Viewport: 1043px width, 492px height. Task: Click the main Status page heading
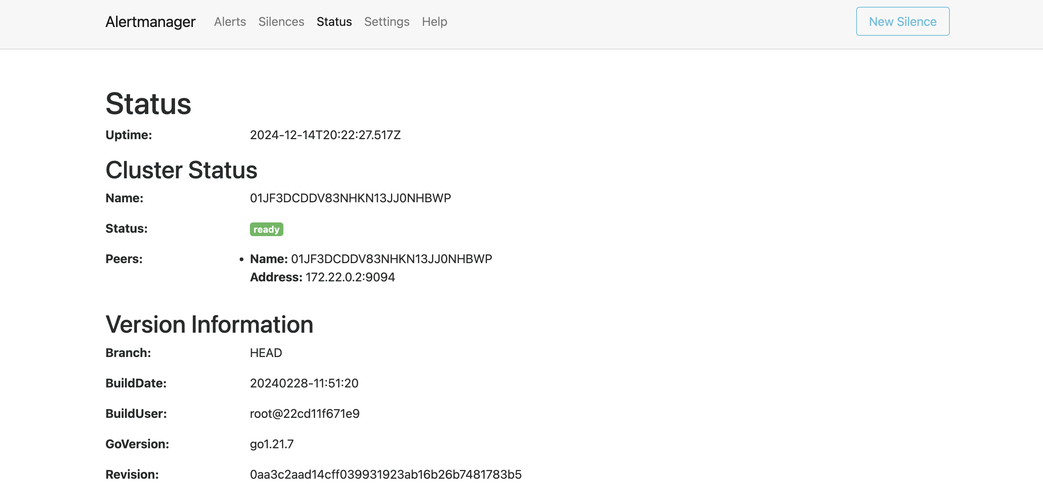[x=148, y=104]
